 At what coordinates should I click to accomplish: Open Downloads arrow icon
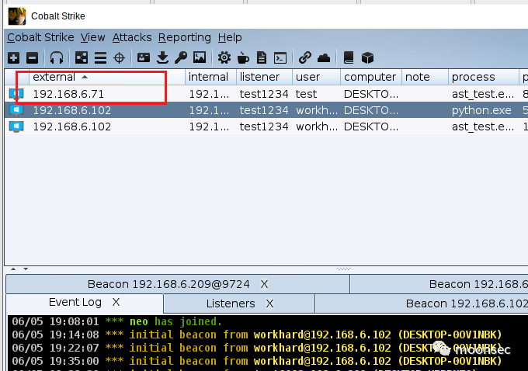point(162,57)
